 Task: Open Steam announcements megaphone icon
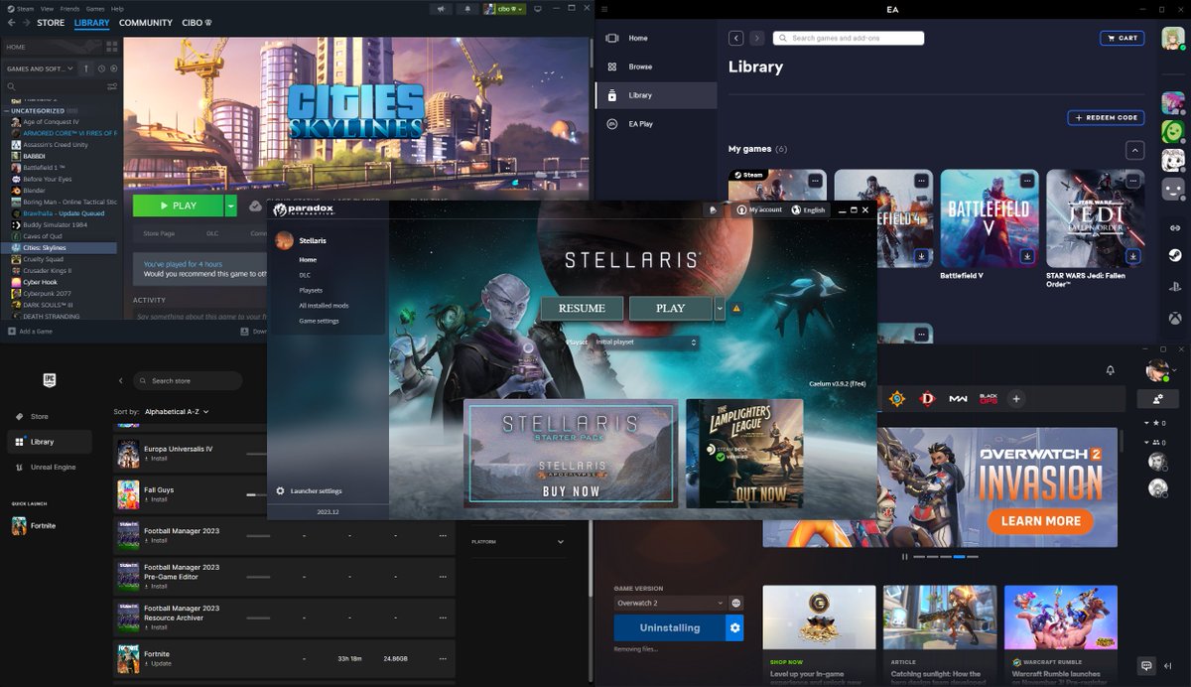pyautogui.click(x=442, y=9)
